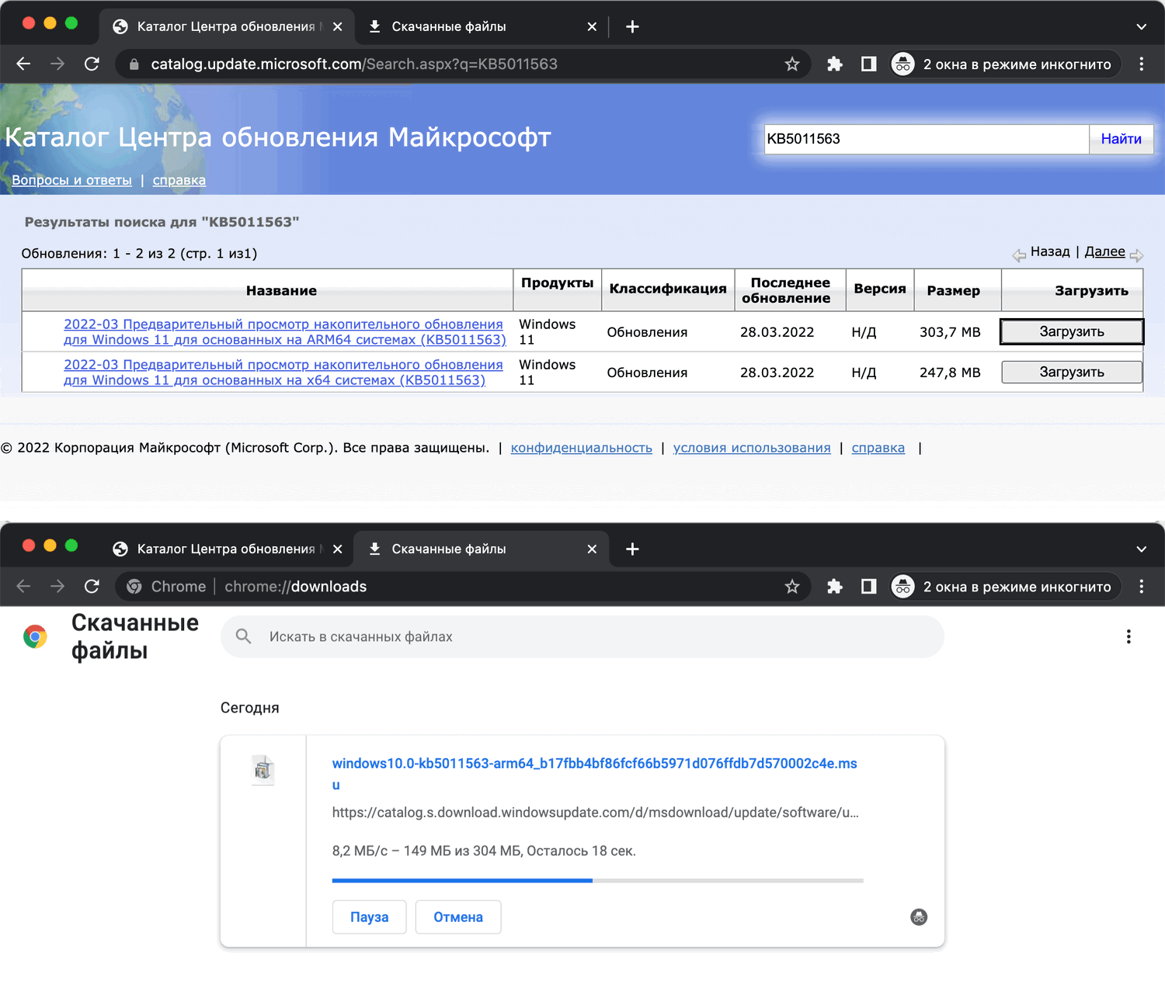Toggle side panel icon in the downloads window
The width and height of the screenshot is (1165, 998).
pos(869,586)
